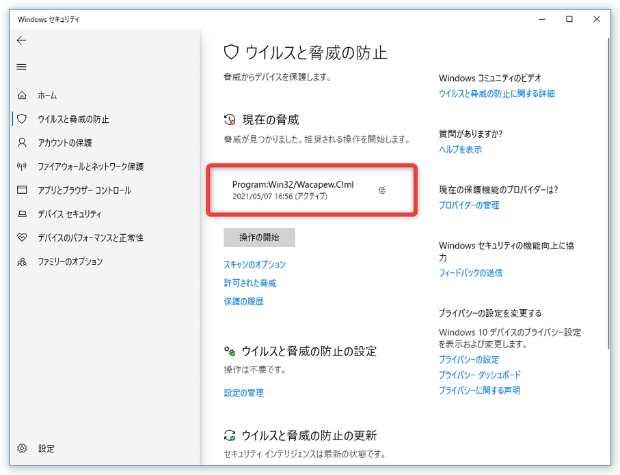The height and width of the screenshot is (475, 620).
Task: Click the 現在の脅威 section heading
Action: coord(271,119)
